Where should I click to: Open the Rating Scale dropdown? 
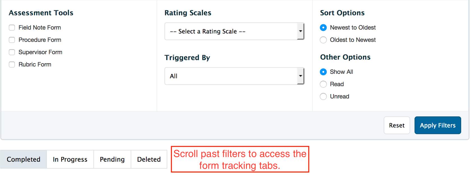coord(230,31)
